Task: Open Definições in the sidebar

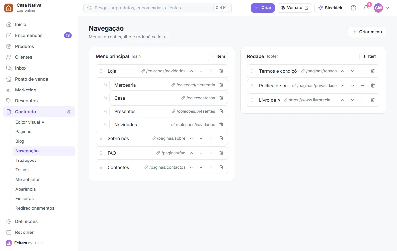Action: click(x=39, y=221)
